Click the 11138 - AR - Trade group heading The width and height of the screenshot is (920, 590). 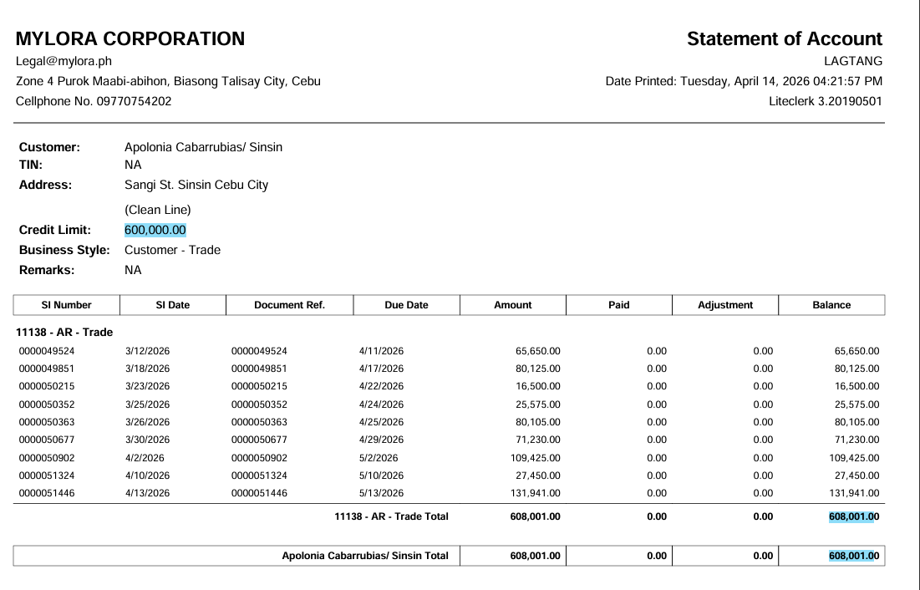click(x=64, y=332)
